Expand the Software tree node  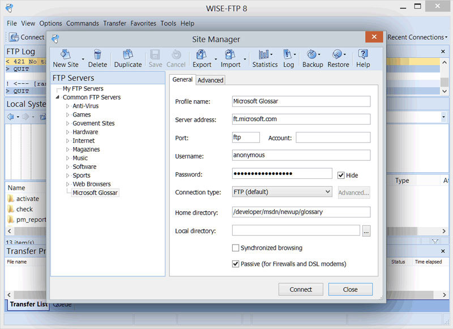67,166
